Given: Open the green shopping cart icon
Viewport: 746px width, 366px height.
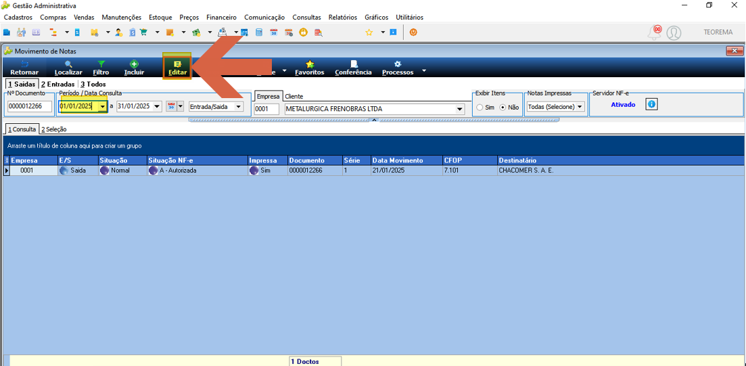Looking at the screenshot, I should coord(143,32).
